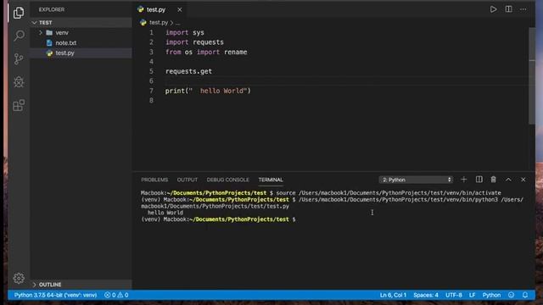Click the note.txt file icon

coord(49,43)
